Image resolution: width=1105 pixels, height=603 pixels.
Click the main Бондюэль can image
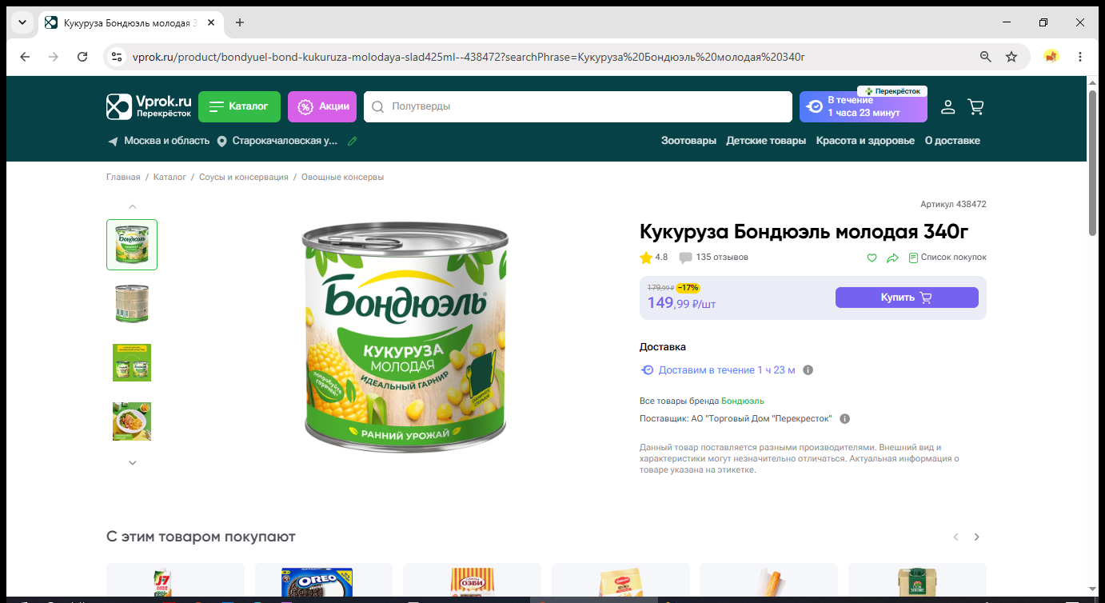coord(405,339)
